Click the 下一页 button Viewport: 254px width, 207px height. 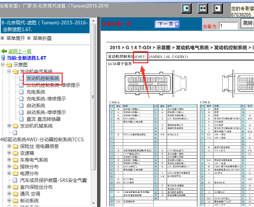[167, 24]
